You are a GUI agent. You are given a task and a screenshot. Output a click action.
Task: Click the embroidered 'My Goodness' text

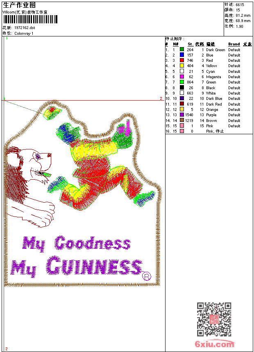[x=77, y=244]
